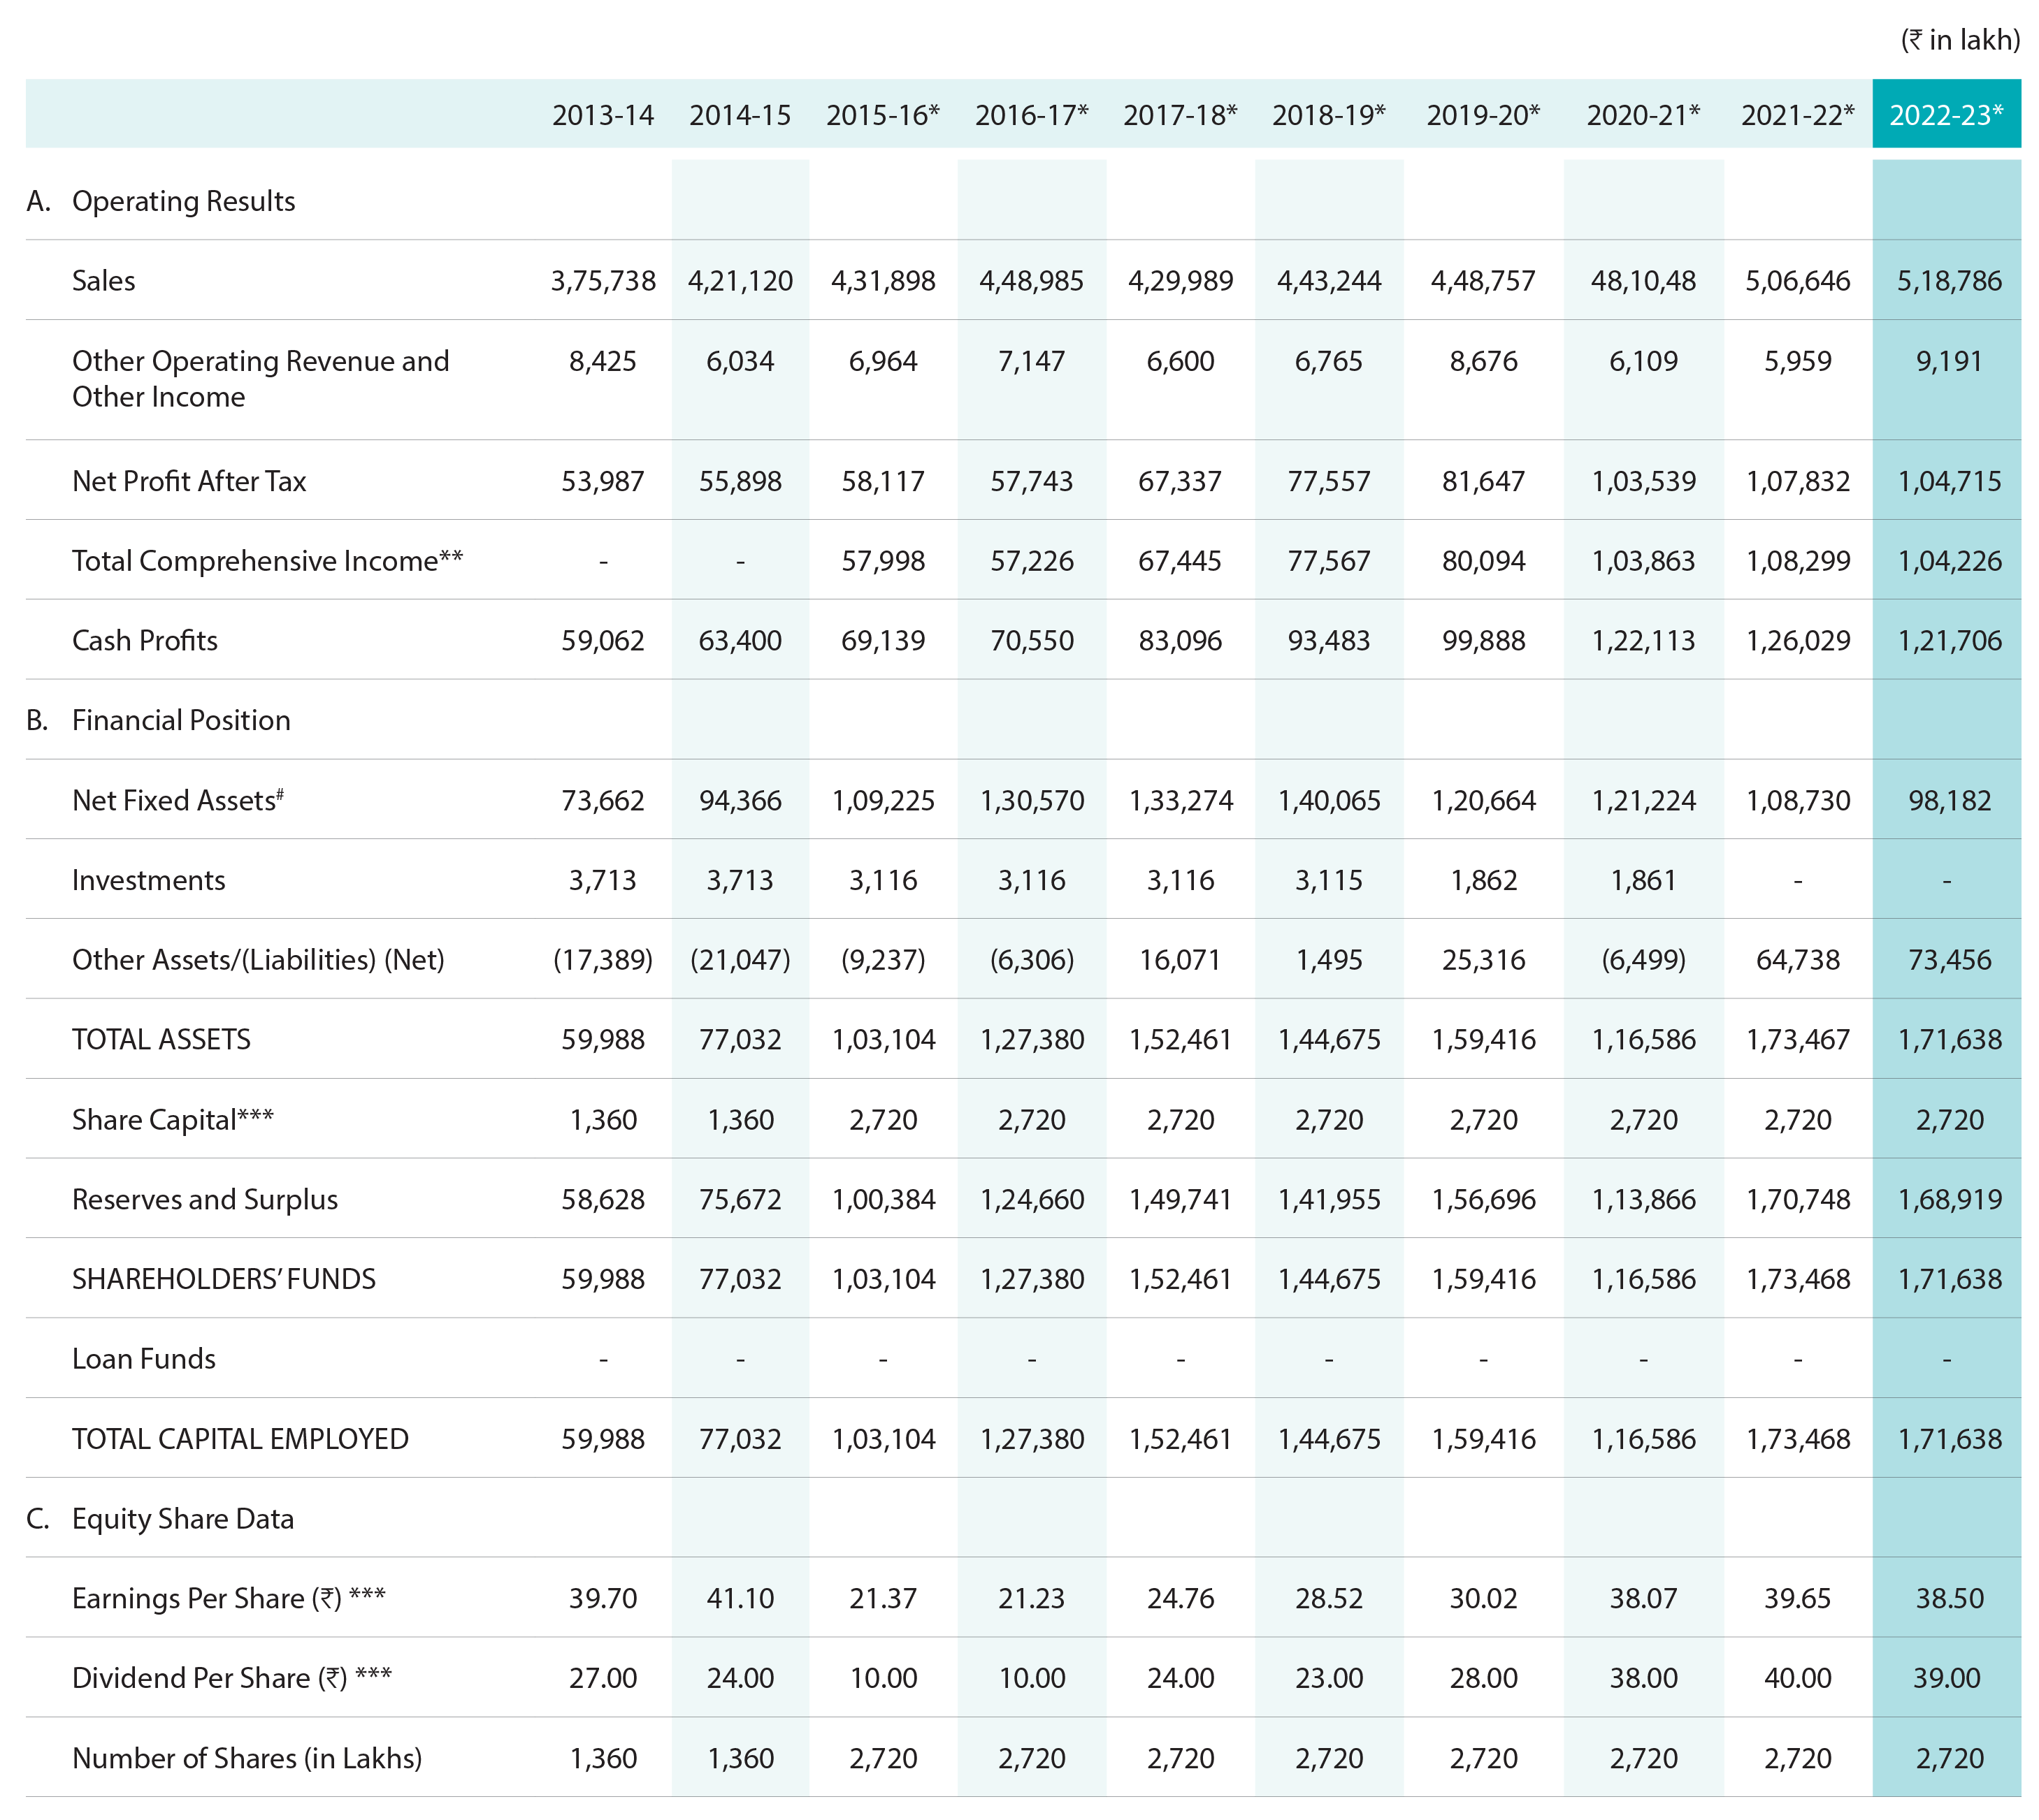Click the 'Net Fixed Assets' row label
The width and height of the screenshot is (2039, 1820).
tap(178, 800)
